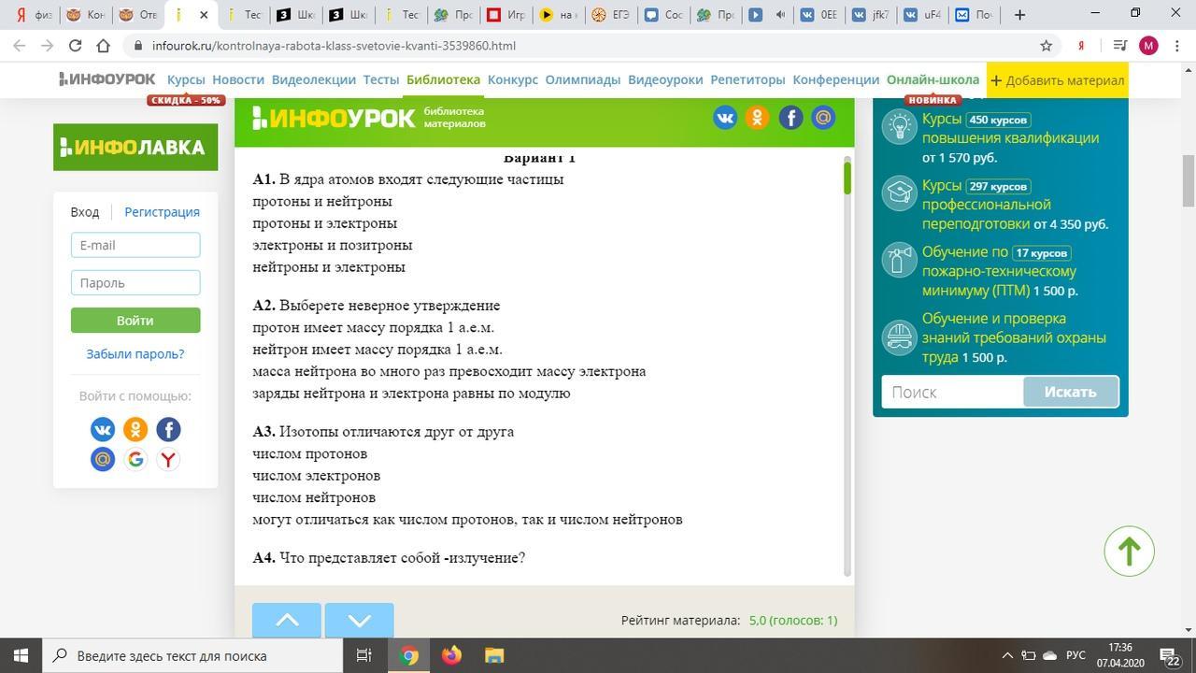Close the active infourok tab

pos(204,15)
